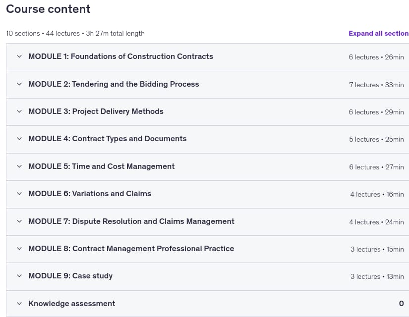Image resolution: width=409 pixels, height=317 pixels.
Task: Expand Knowledge assessment chevron
Action: click(19, 304)
